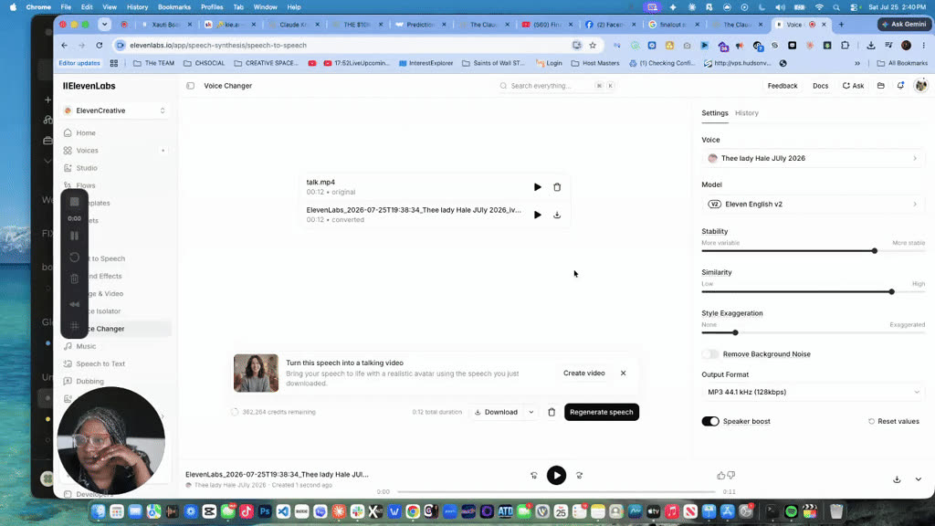Click Reset values
This screenshot has height=526, width=935.
(x=893, y=421)
